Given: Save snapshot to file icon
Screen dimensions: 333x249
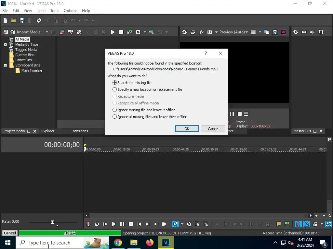Looking at the screenshot, I should click(x=275, y=32).
